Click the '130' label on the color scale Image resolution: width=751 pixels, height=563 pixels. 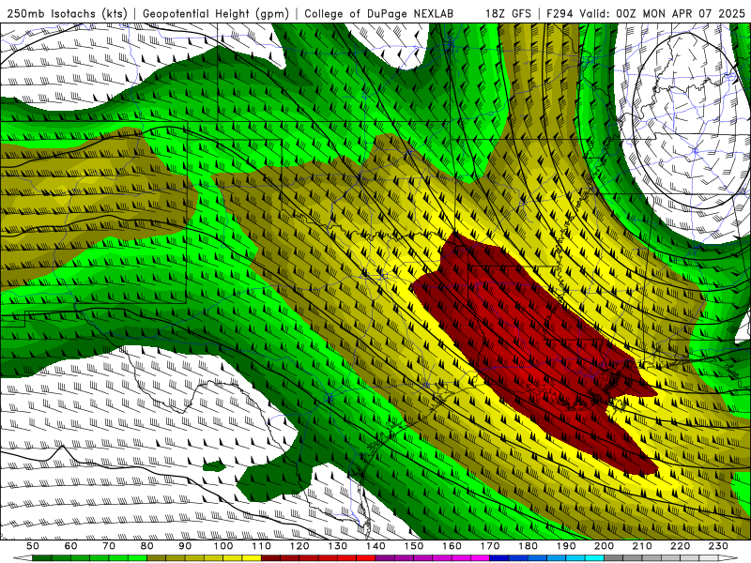(338, 546)
